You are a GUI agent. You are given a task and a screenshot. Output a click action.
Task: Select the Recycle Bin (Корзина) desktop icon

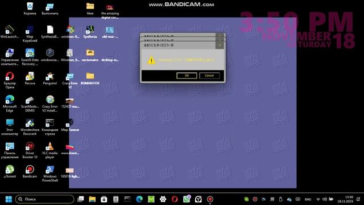pyautogui.click(x=30, y=9)
